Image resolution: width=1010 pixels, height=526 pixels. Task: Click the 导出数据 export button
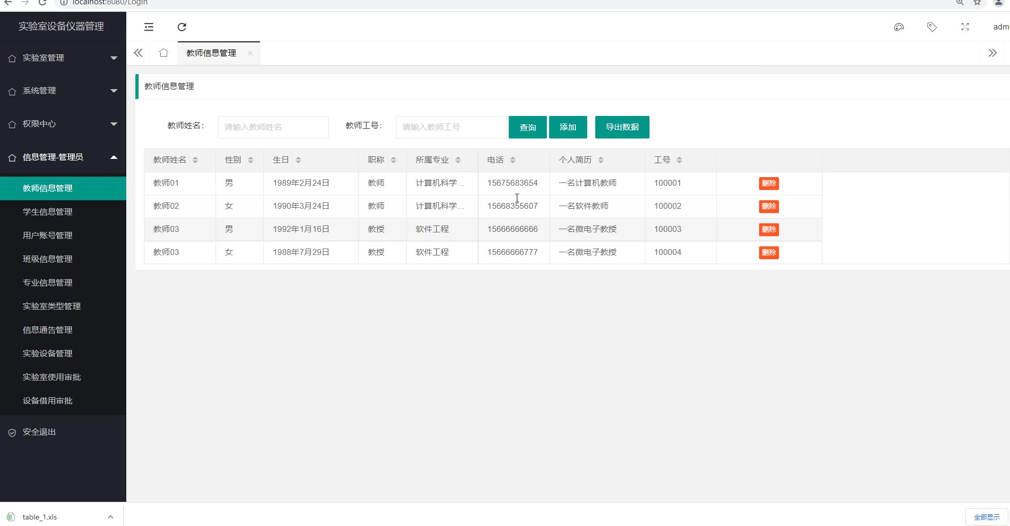(x=622, y=127)
